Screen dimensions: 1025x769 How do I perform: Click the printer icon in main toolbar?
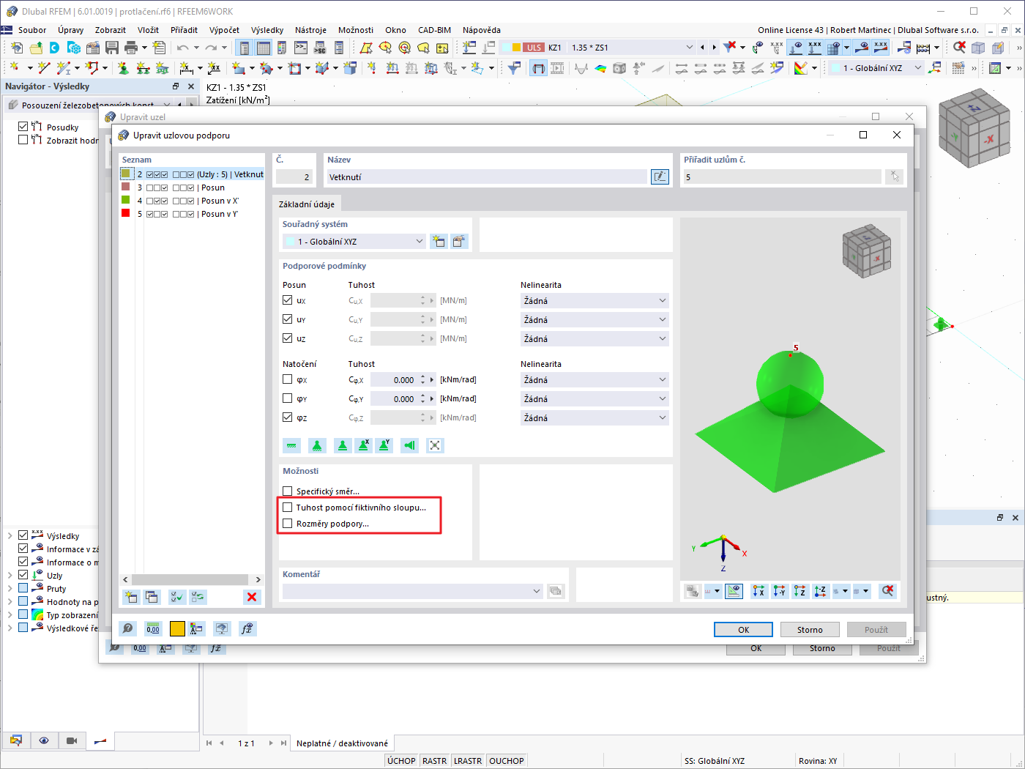tap(131, 48)
